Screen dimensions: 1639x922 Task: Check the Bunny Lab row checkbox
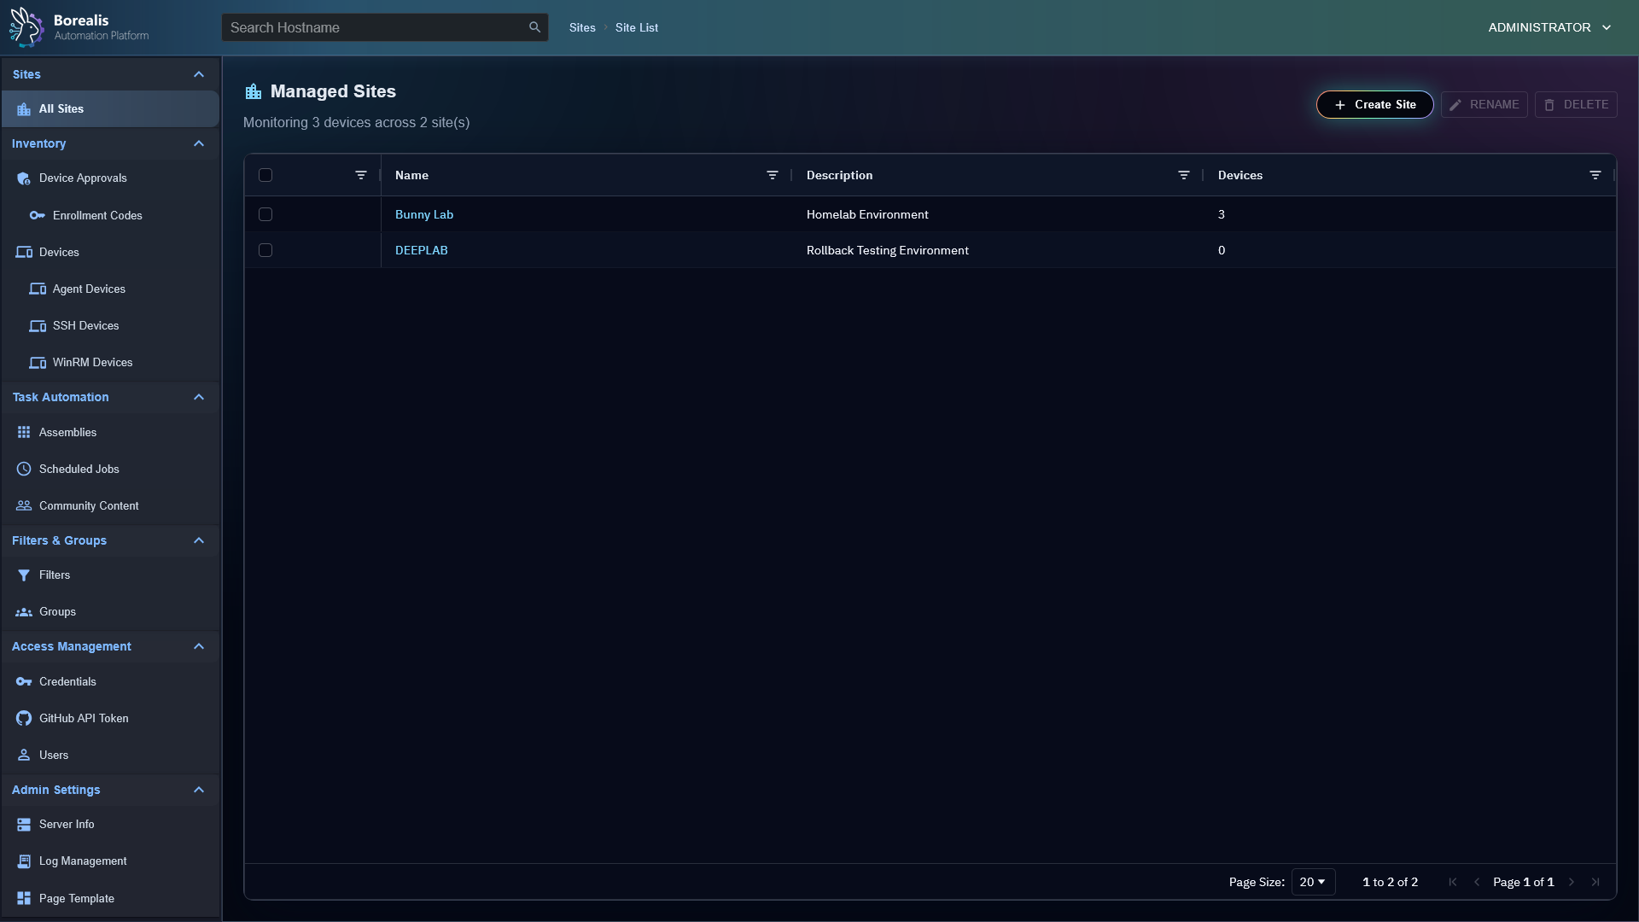point(265,214)
